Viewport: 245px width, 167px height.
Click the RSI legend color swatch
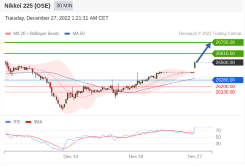(8, 122)
